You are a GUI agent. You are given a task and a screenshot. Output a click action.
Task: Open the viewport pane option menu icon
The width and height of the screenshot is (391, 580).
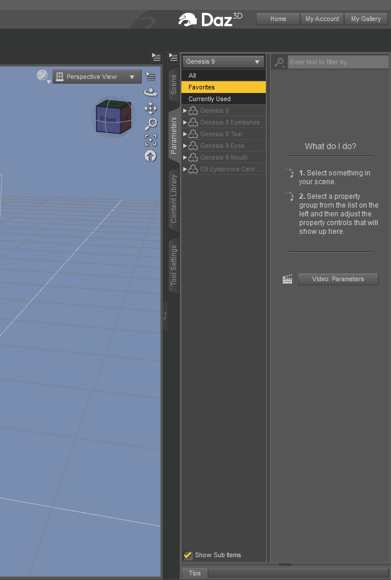[156, 57]
